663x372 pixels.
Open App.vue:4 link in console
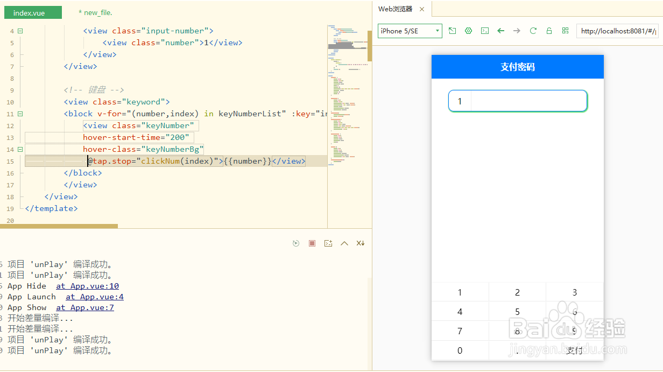[95, 297]
